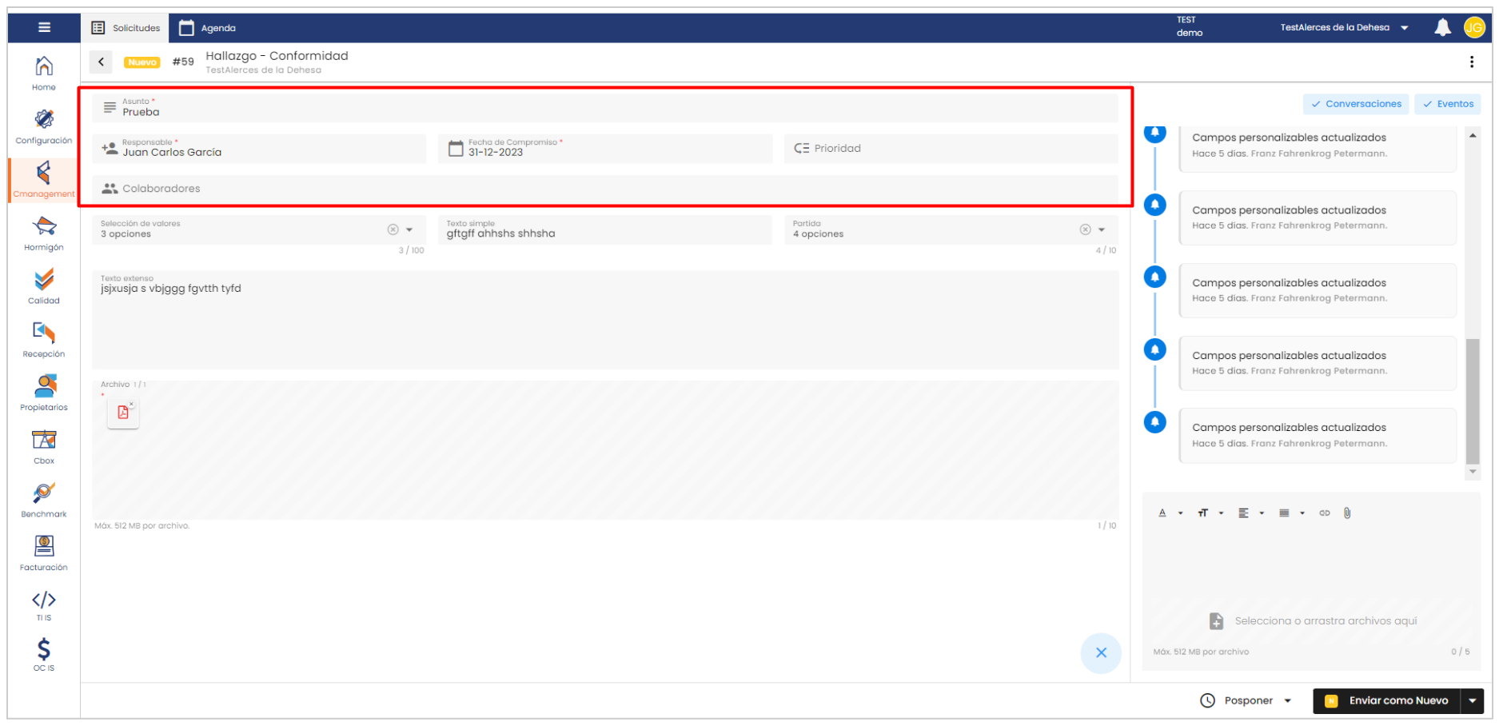Click the back arrow button

pyautogui.click(x=101, y=62)
